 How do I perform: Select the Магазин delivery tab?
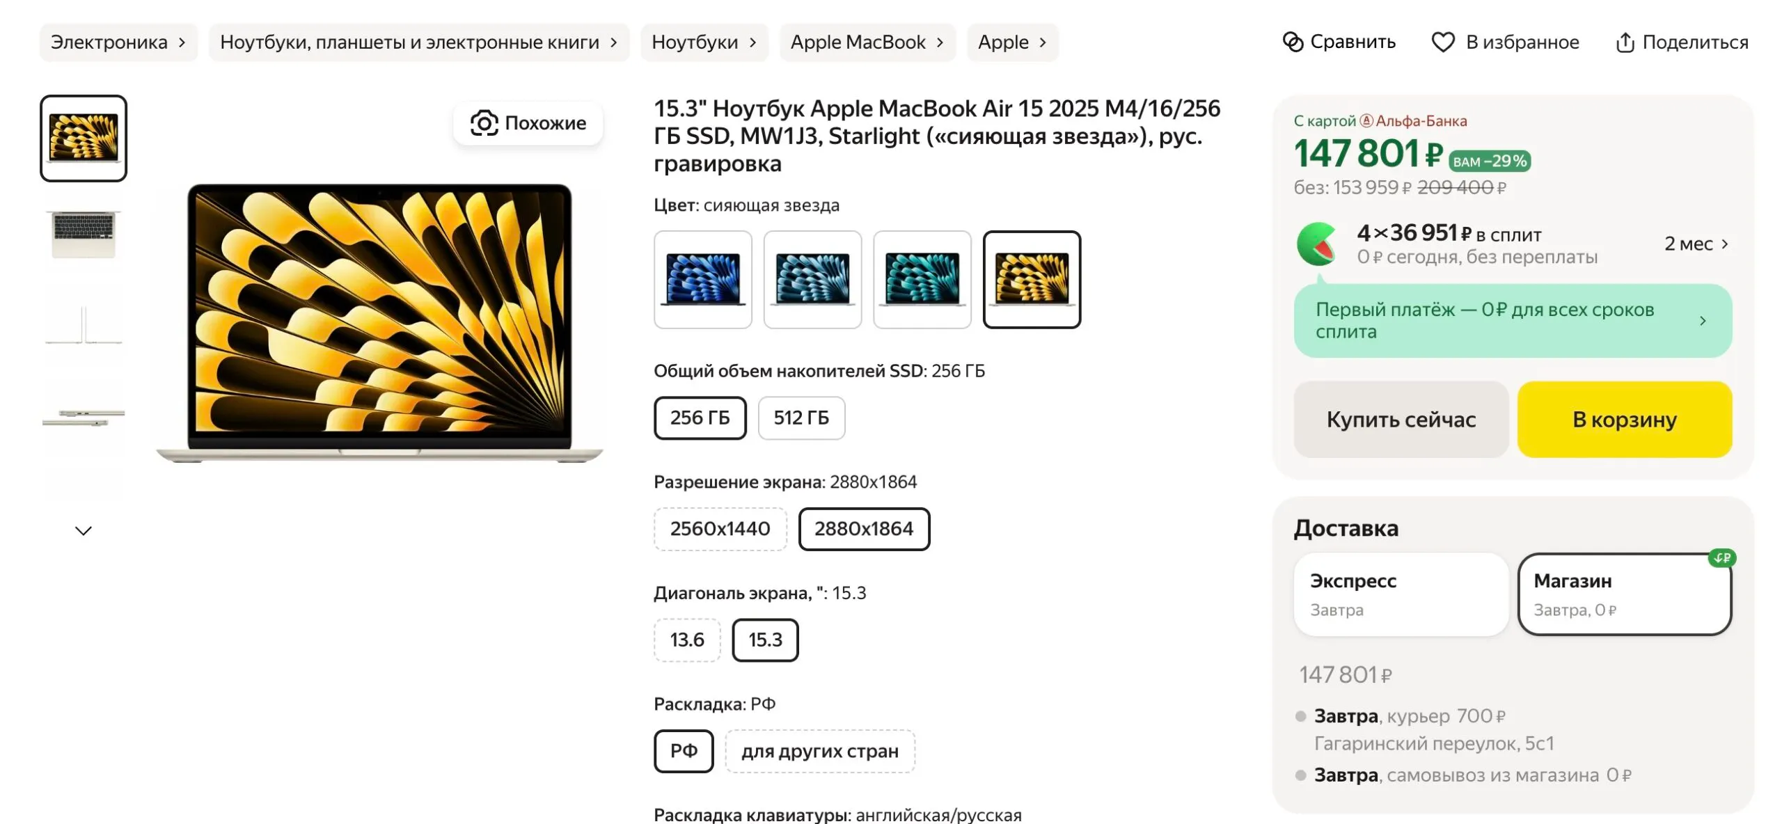click(1624, 594)
